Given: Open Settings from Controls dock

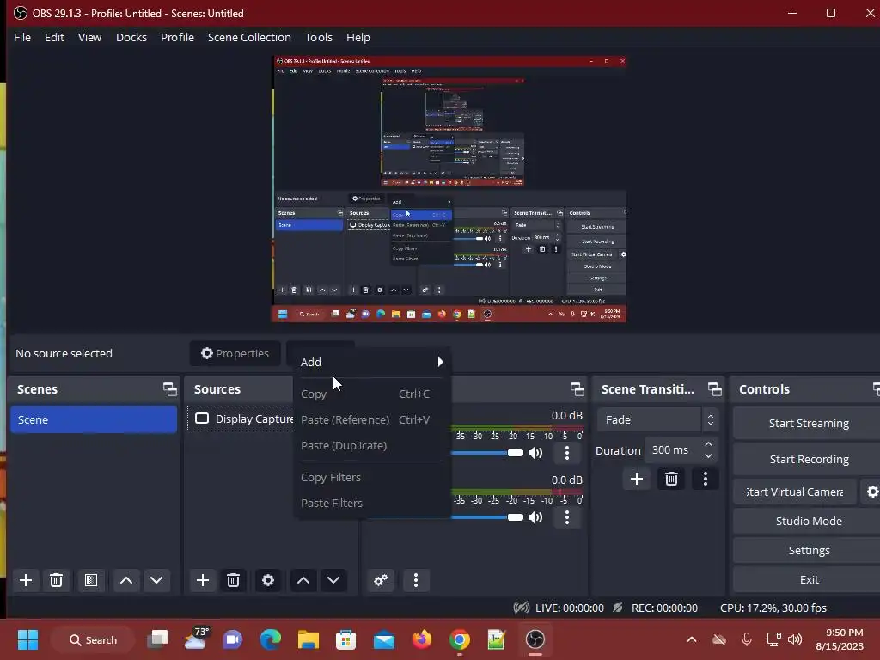Looking at the screenshot, I should coord(808,550).
